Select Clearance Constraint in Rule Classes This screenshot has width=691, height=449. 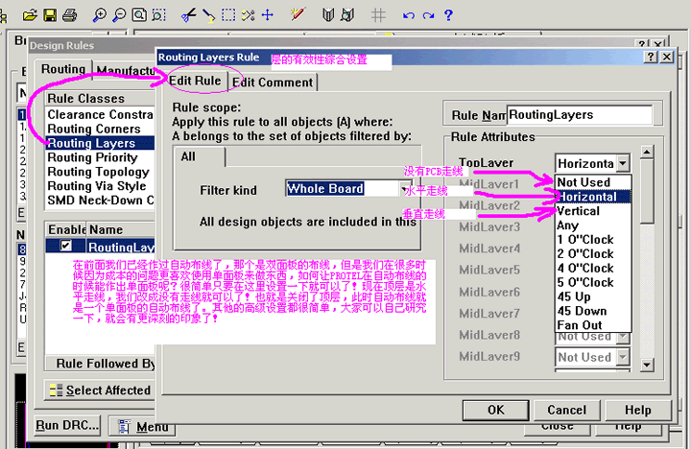(100, 114)
